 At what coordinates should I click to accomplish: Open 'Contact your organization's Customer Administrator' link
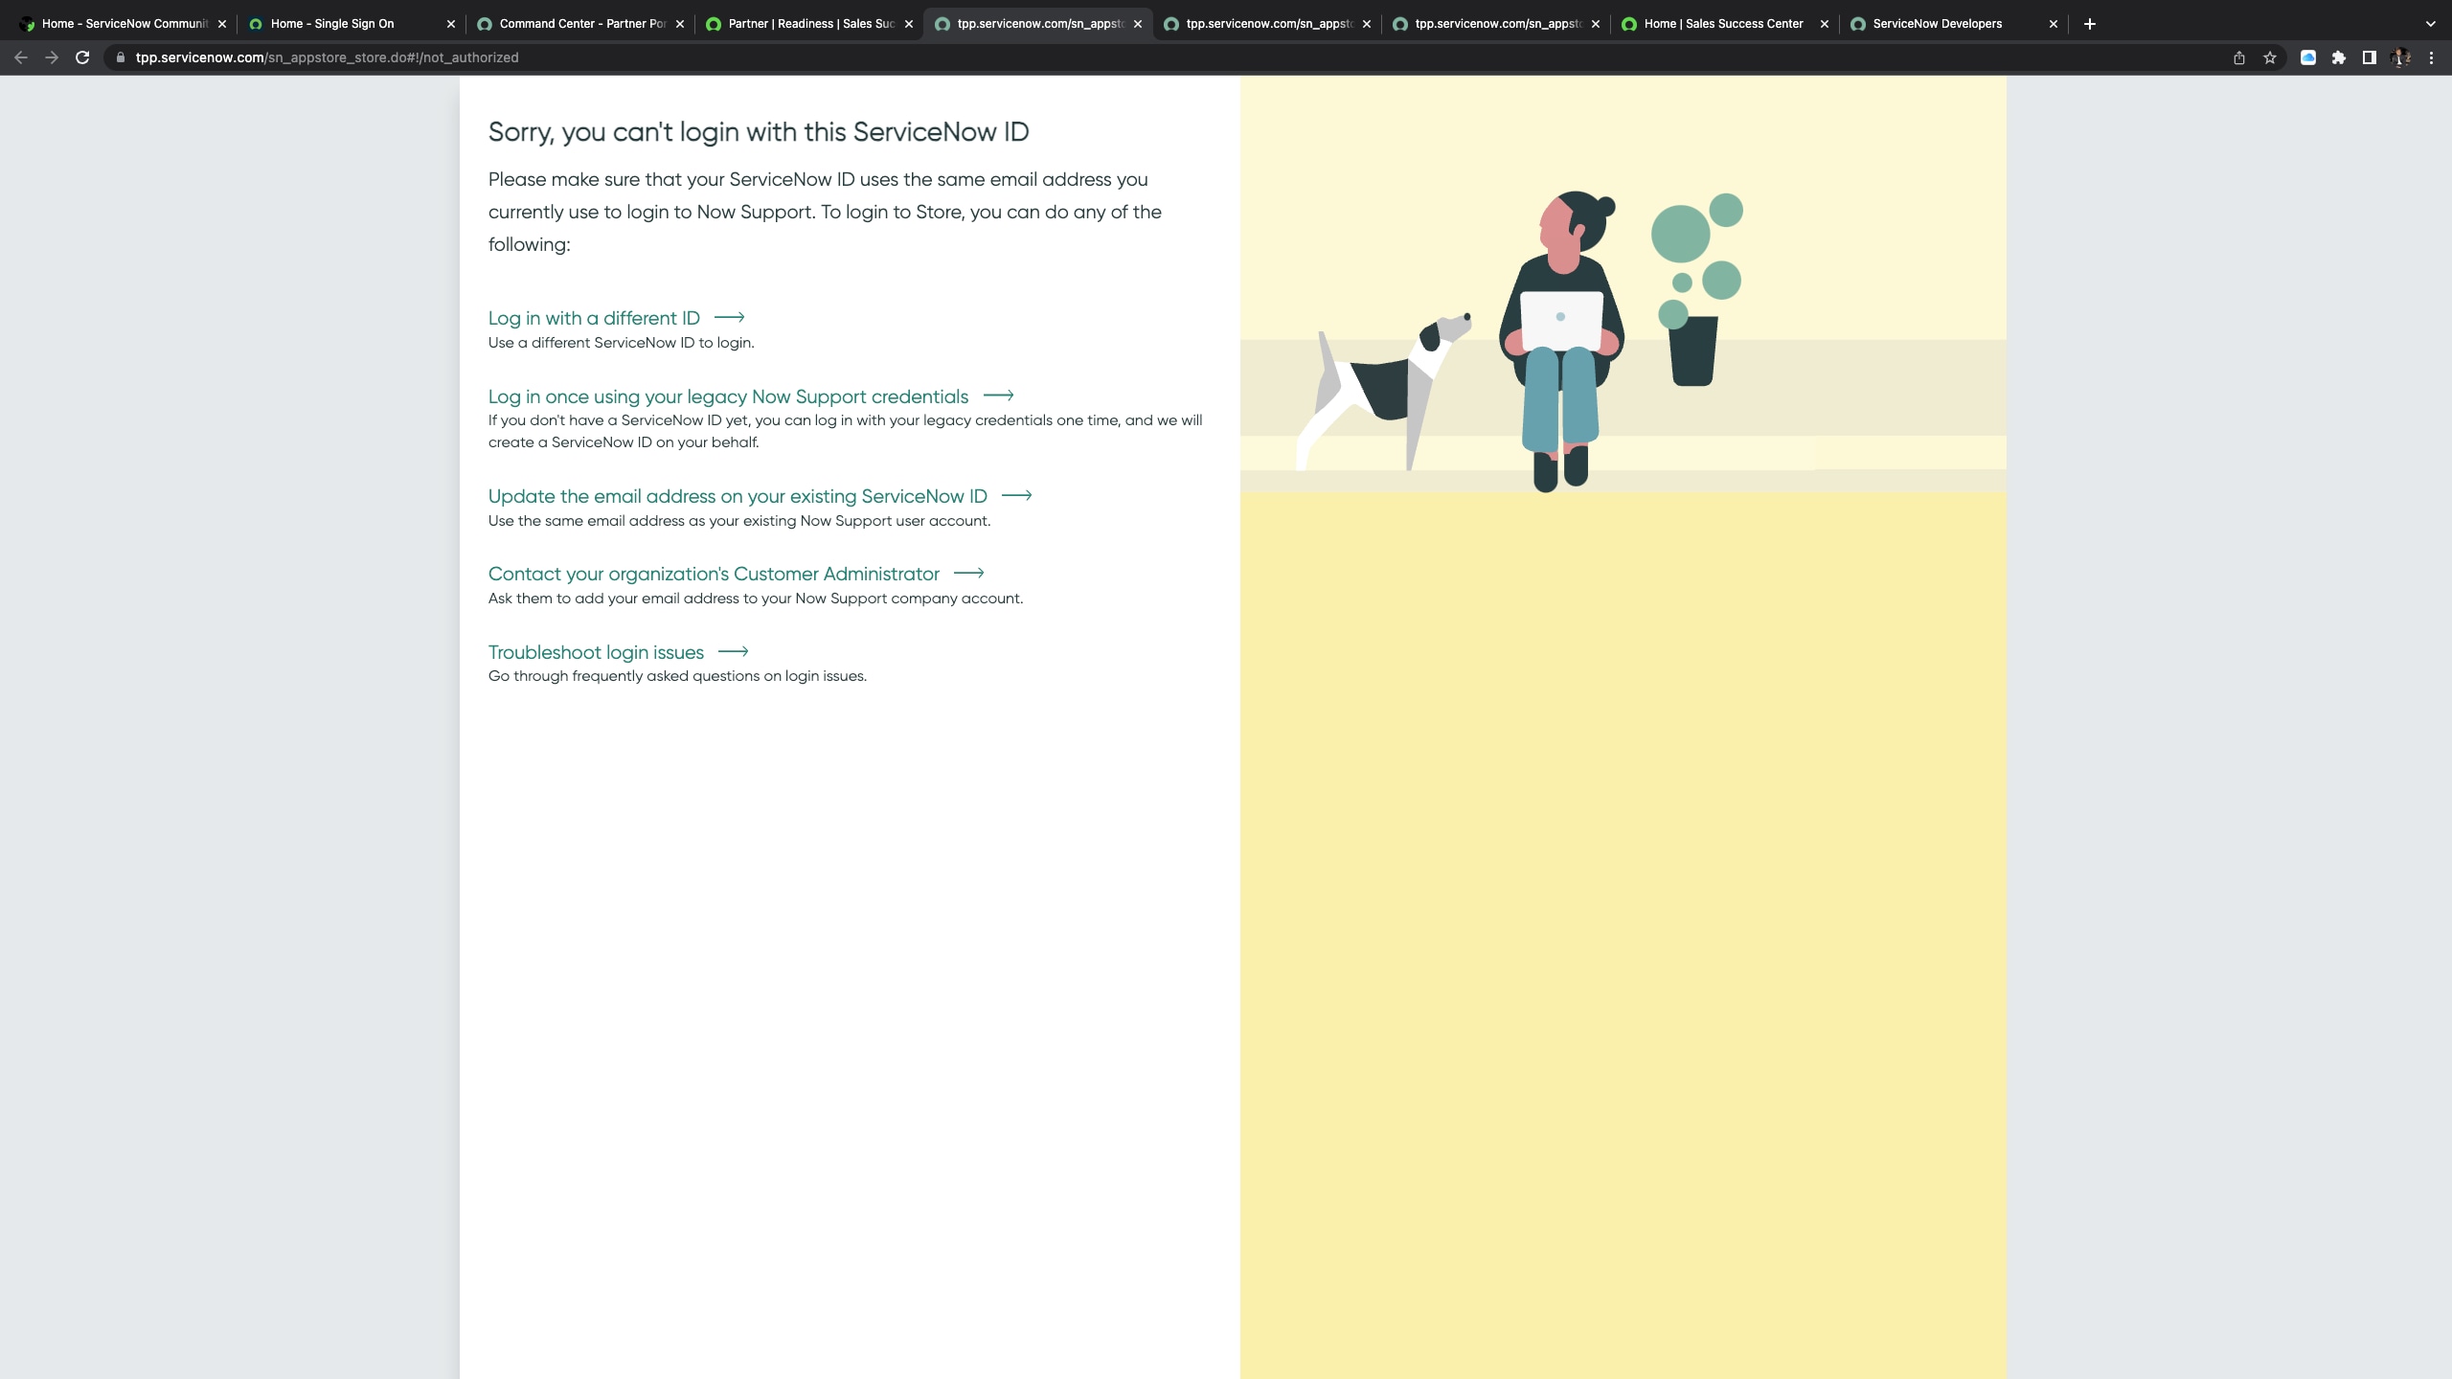point(714,574)
